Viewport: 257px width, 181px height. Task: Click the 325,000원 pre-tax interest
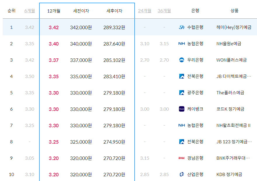click(x=81, y=142)
